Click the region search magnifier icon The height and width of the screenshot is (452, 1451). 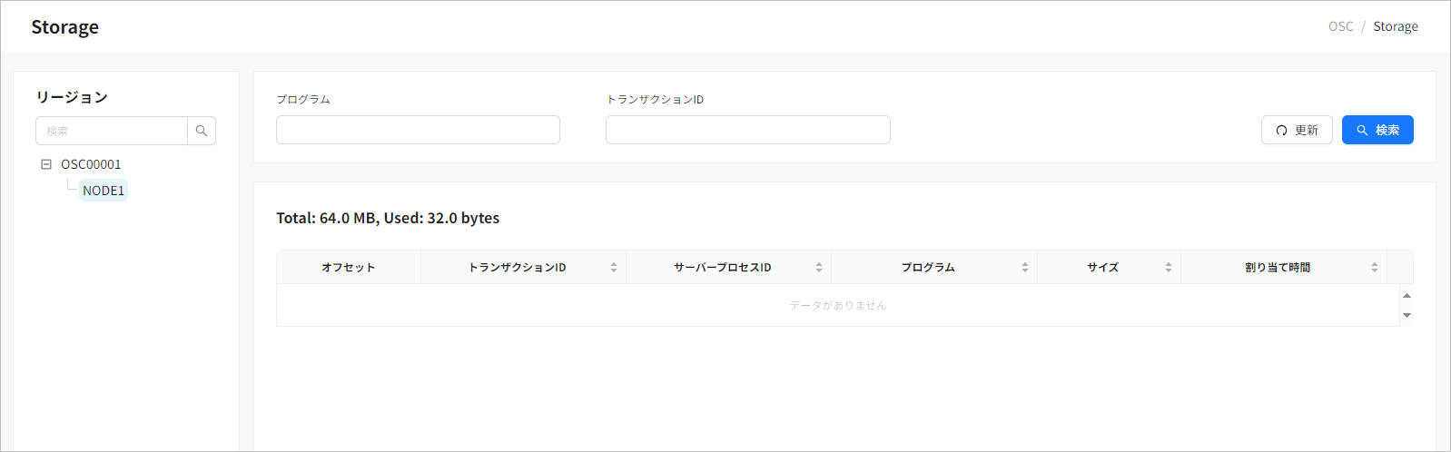[x=202, y=131]
